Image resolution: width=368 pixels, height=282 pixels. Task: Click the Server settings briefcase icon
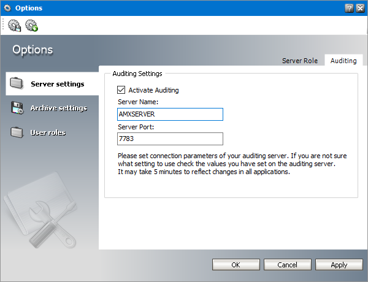(x=17, y=83)
